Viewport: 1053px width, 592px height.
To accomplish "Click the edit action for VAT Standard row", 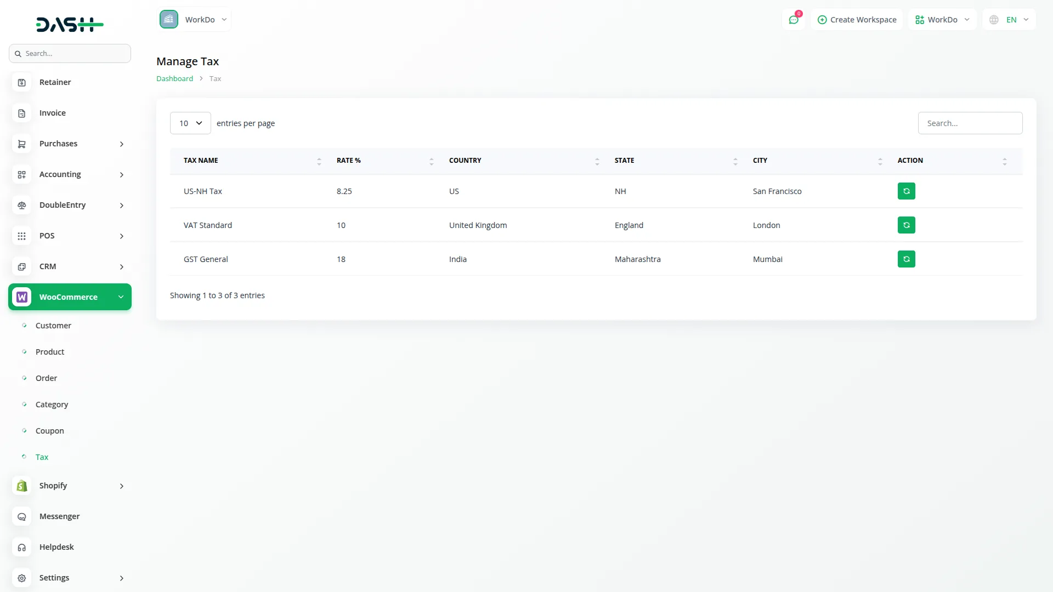I will 906,225.
